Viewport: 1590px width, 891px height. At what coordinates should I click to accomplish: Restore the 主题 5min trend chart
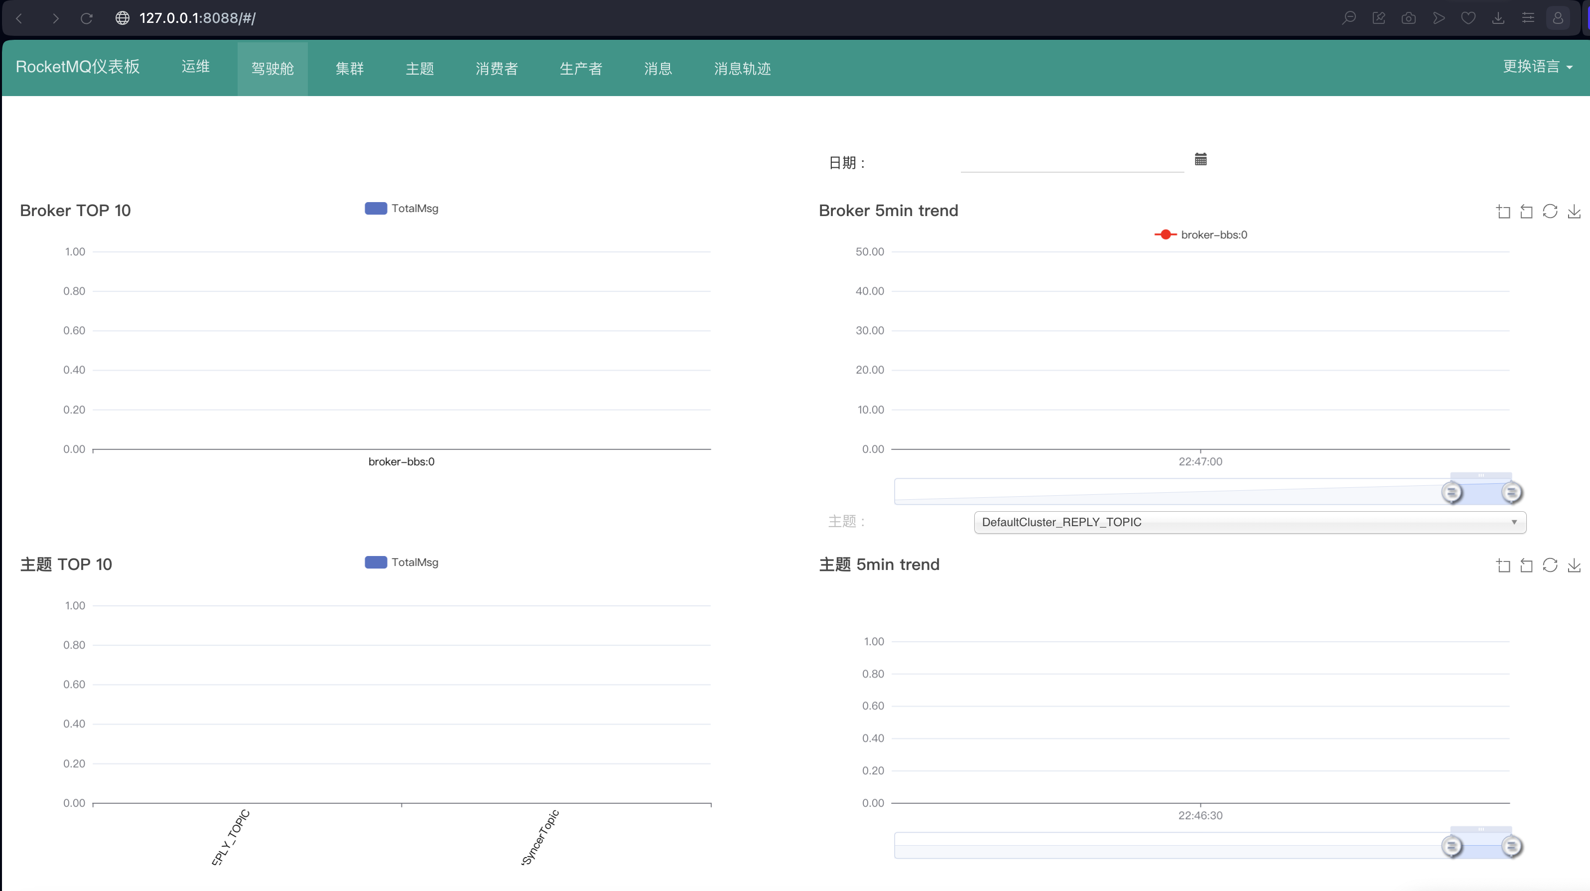[1550, 565]
